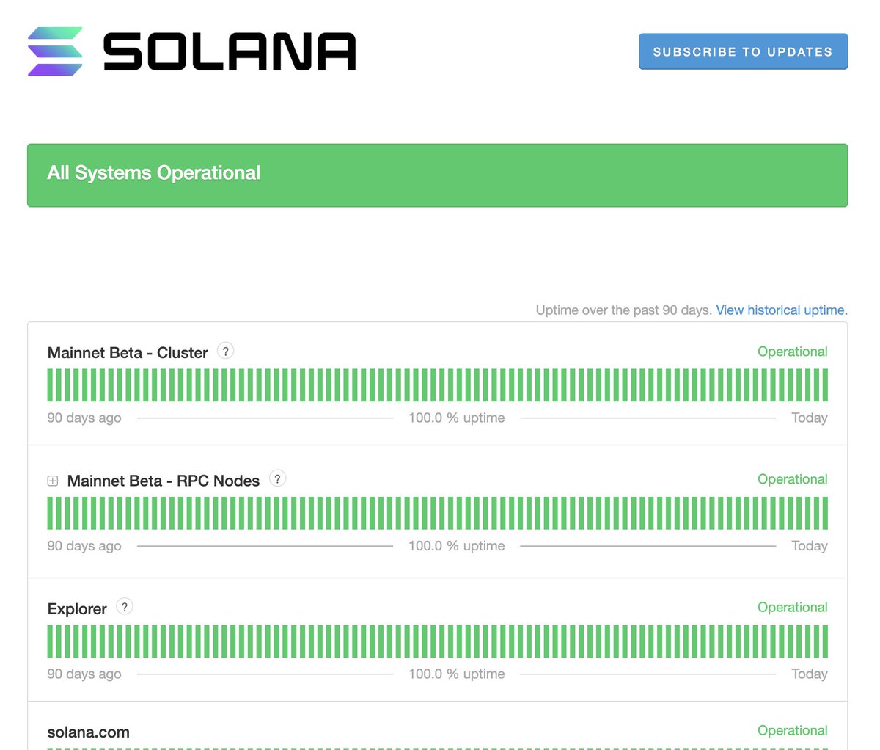
Task: Open Mainnet Beta - RPC Nodes help icon
Action: coord(277,478)
